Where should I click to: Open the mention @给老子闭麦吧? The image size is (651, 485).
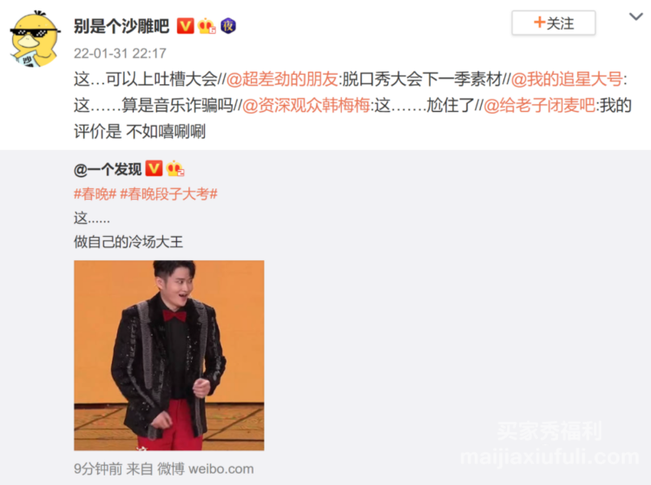(539, 105)
